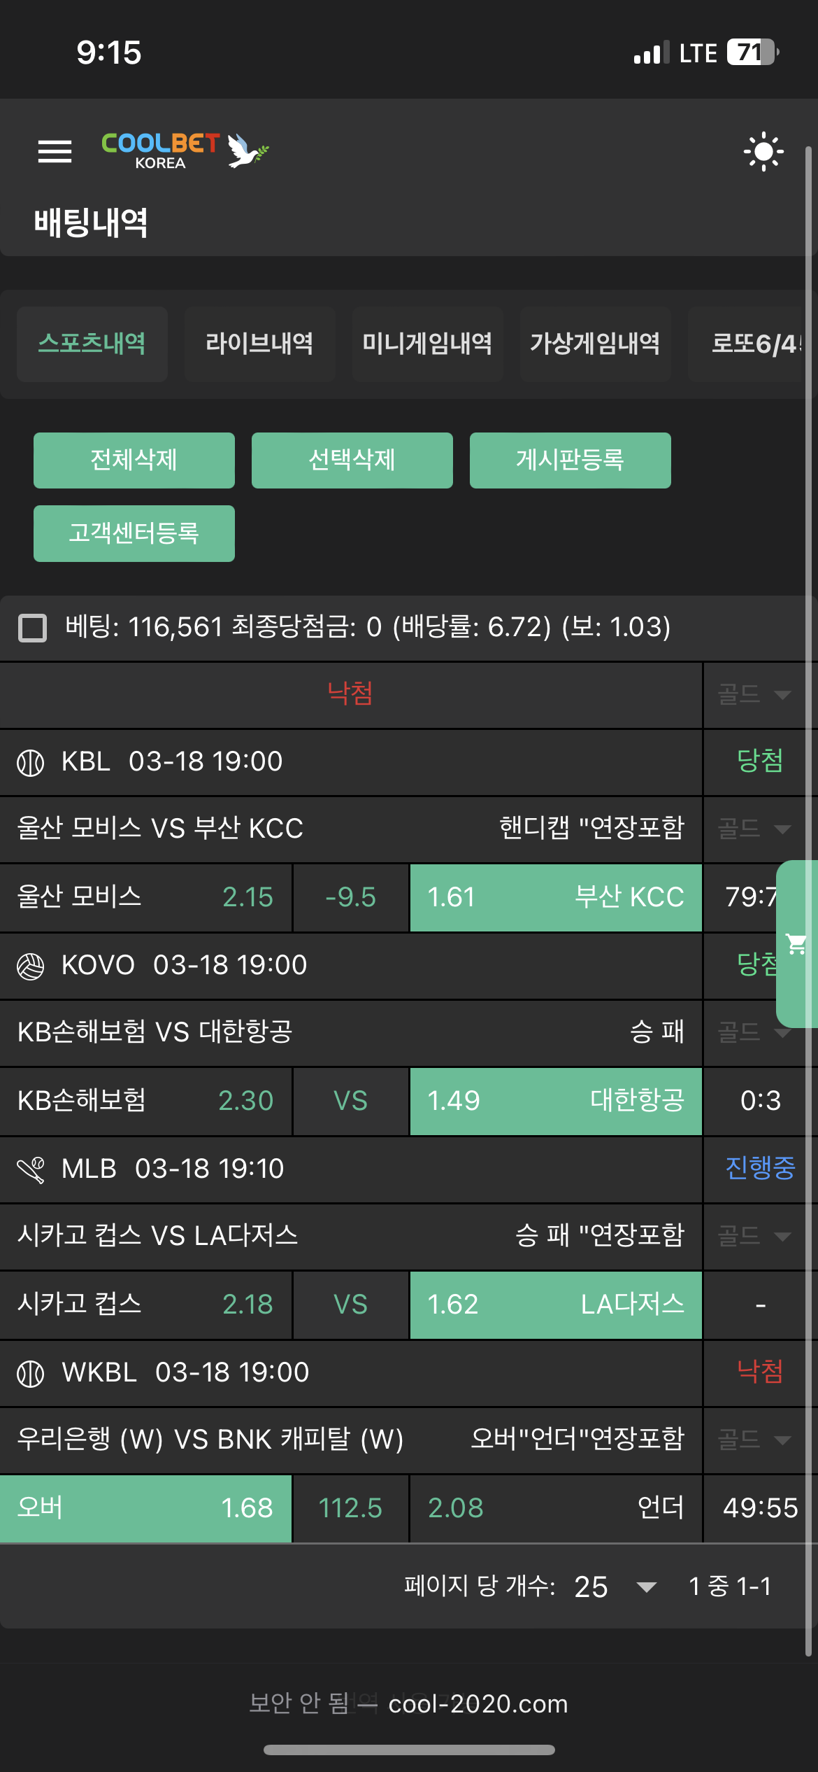Open the floating cart panel

pos(797,943)
